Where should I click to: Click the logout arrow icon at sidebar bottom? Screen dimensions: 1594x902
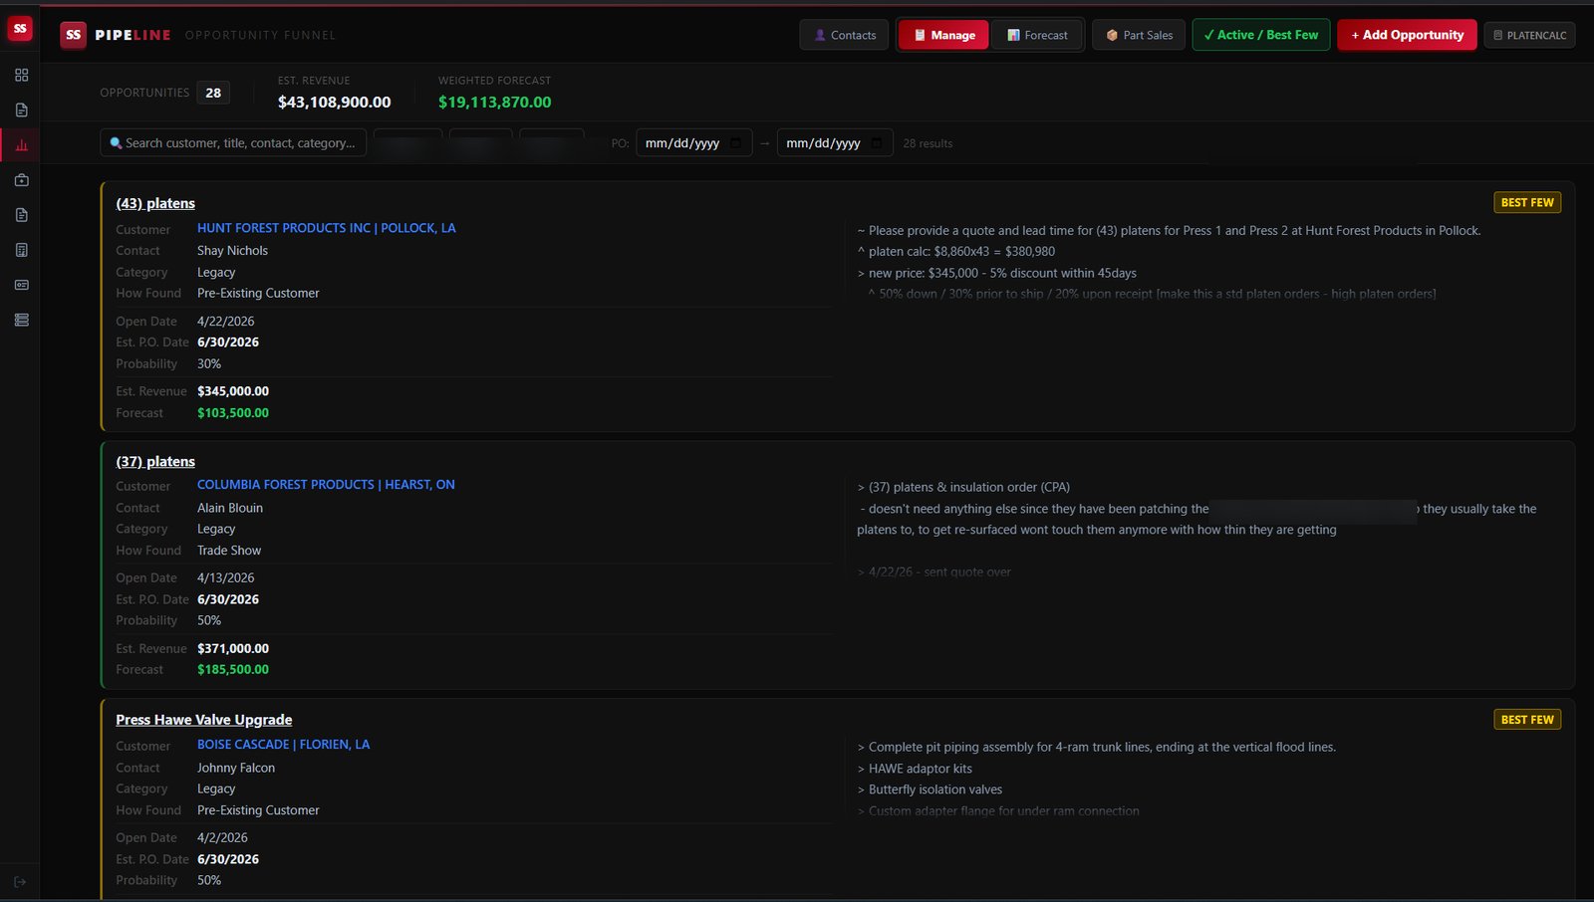(x=20, y=882)
